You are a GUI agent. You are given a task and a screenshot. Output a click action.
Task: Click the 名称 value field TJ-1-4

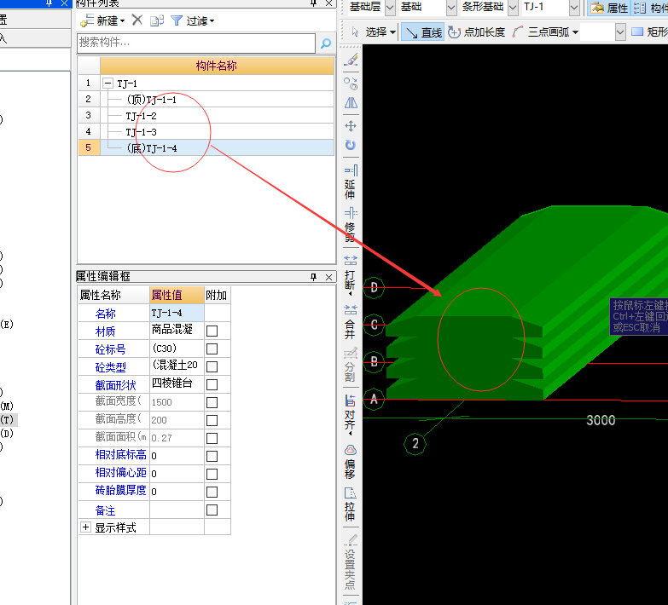(x=177, y=313)
